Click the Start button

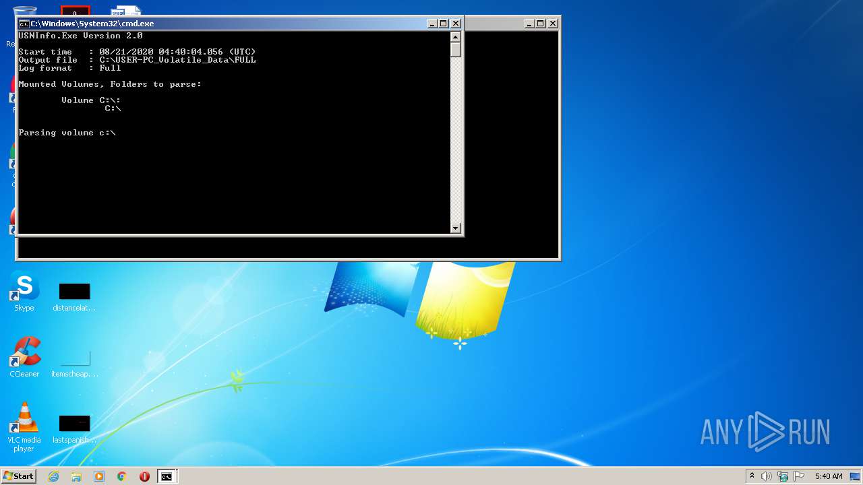pos(18,476)
